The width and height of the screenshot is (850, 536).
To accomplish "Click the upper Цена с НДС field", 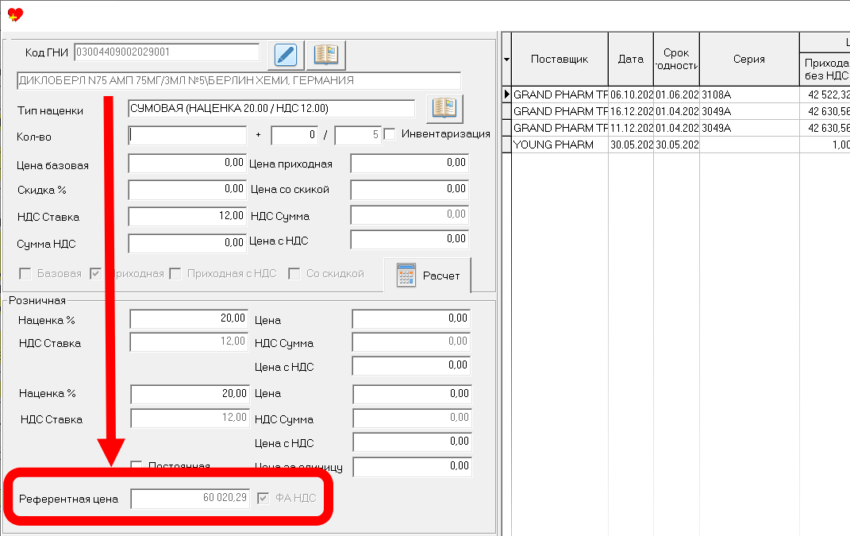I will pos(410,239).
